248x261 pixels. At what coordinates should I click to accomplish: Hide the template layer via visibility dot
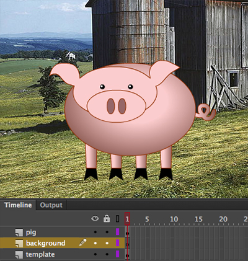[x=95, y=254]
